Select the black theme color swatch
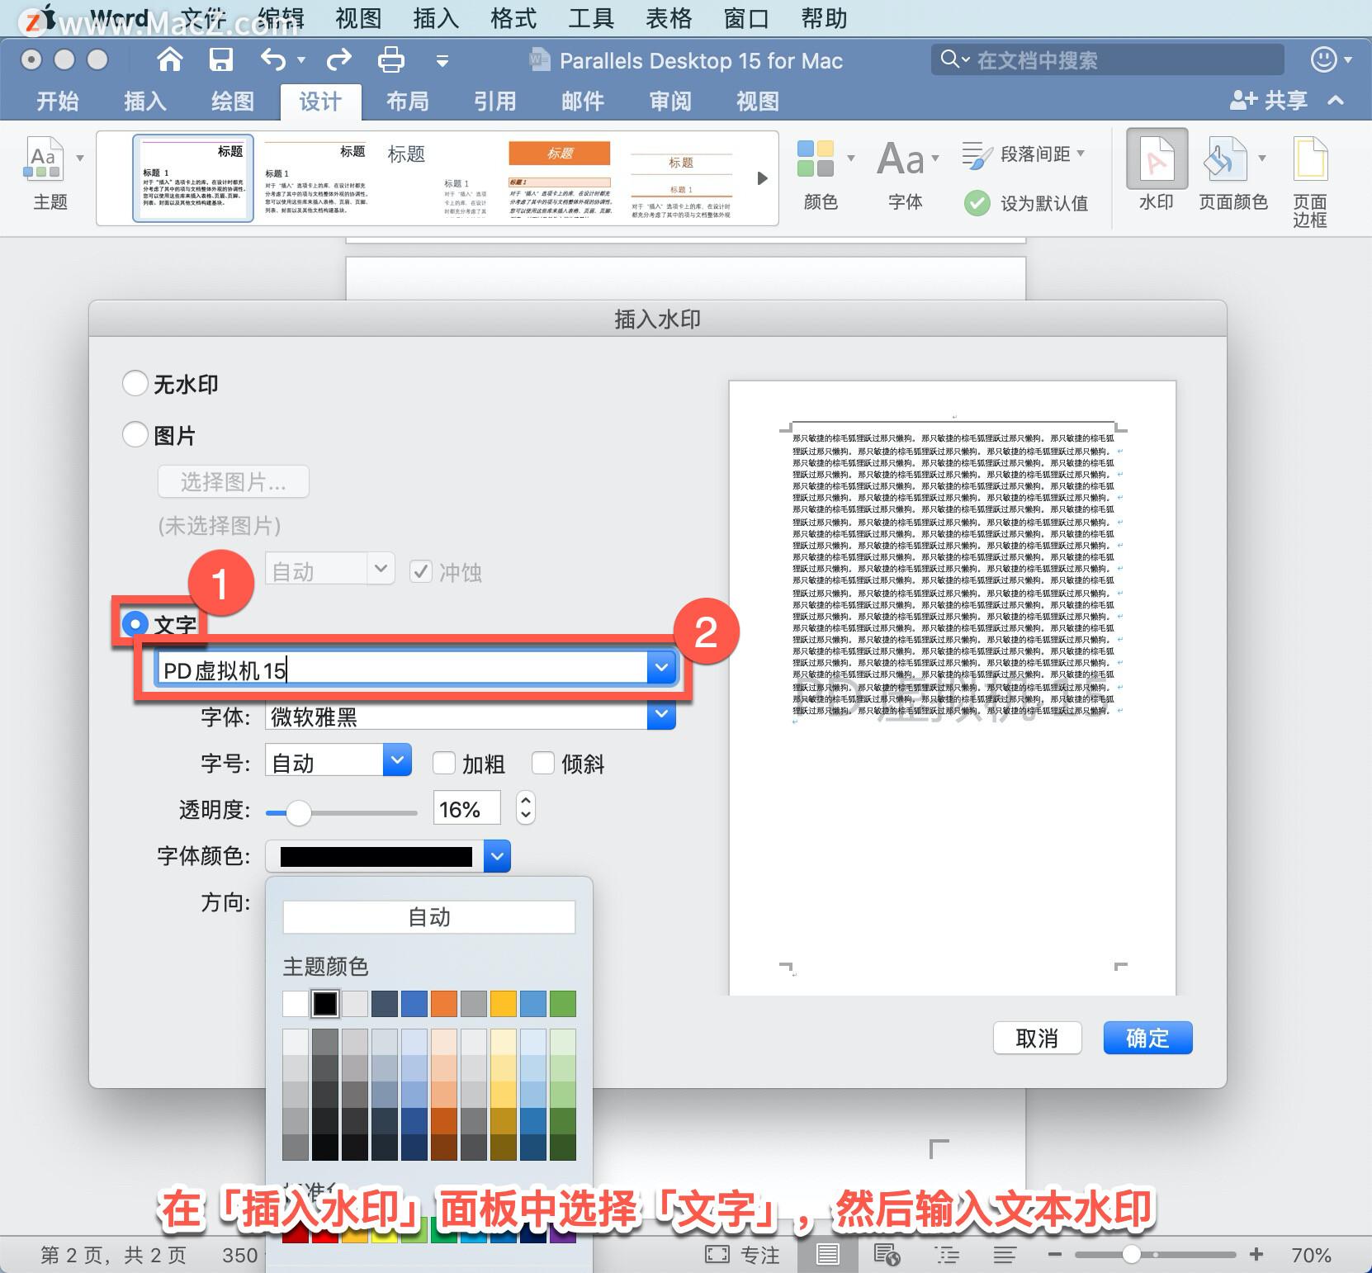 tap(325, 1003)
